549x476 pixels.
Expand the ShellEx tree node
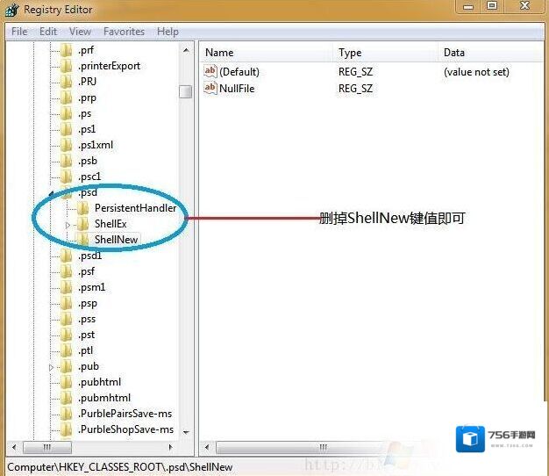tap(68, 225)
